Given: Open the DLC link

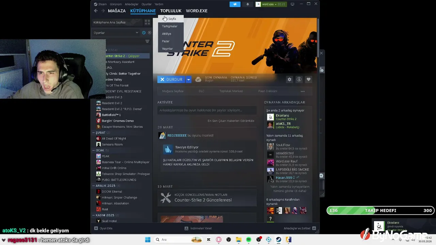Looking at the screenshot, I should point(202,91).
